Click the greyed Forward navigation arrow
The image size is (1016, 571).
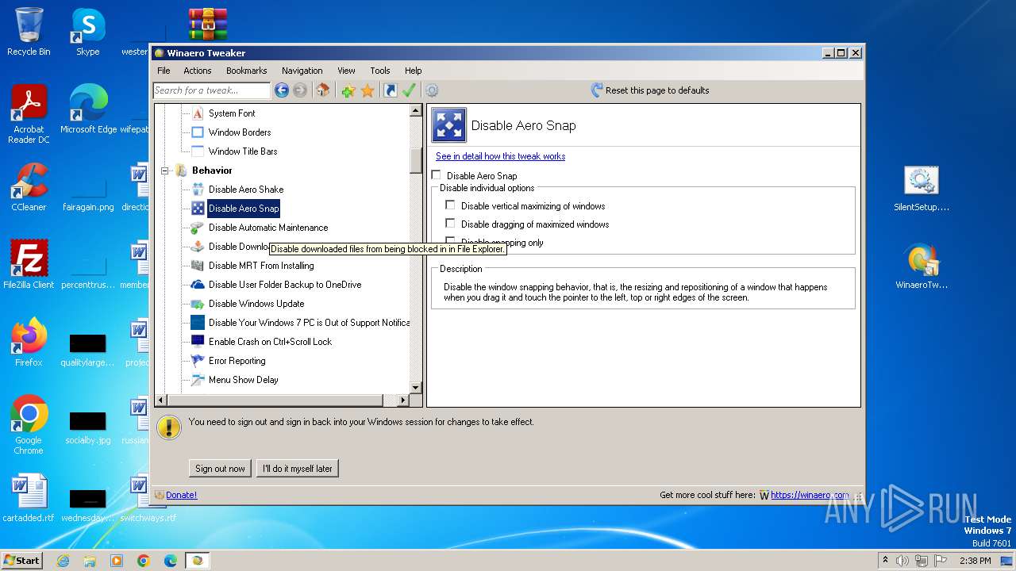point(300,90)
